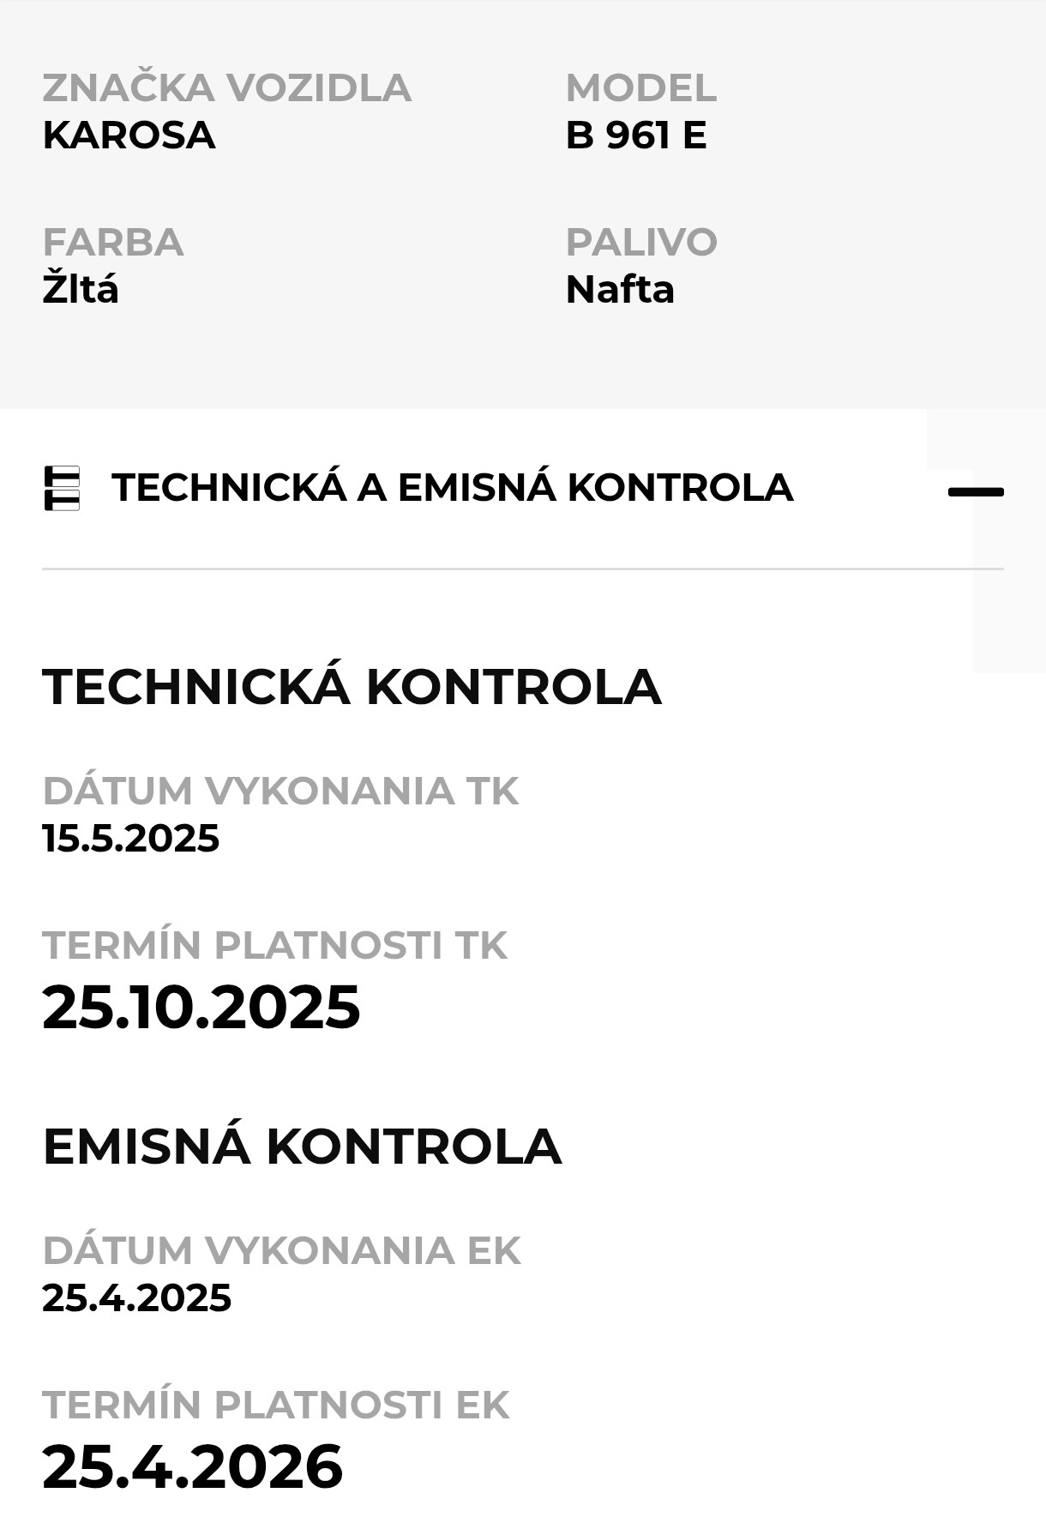The height and width of the screenshot is (1517, 1046).
Task: Click the Žltá colour value
Action: (x=81, y=289)
